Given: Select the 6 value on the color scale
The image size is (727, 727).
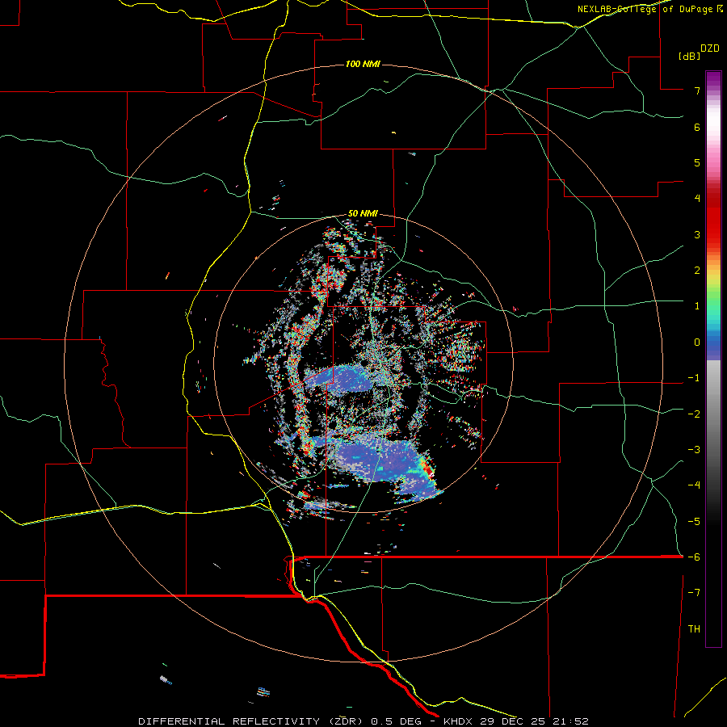Looking at the screenshot, I should (x=697, y=127).
